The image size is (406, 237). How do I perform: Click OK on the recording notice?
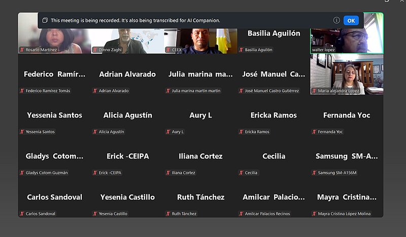pos(351,20)
